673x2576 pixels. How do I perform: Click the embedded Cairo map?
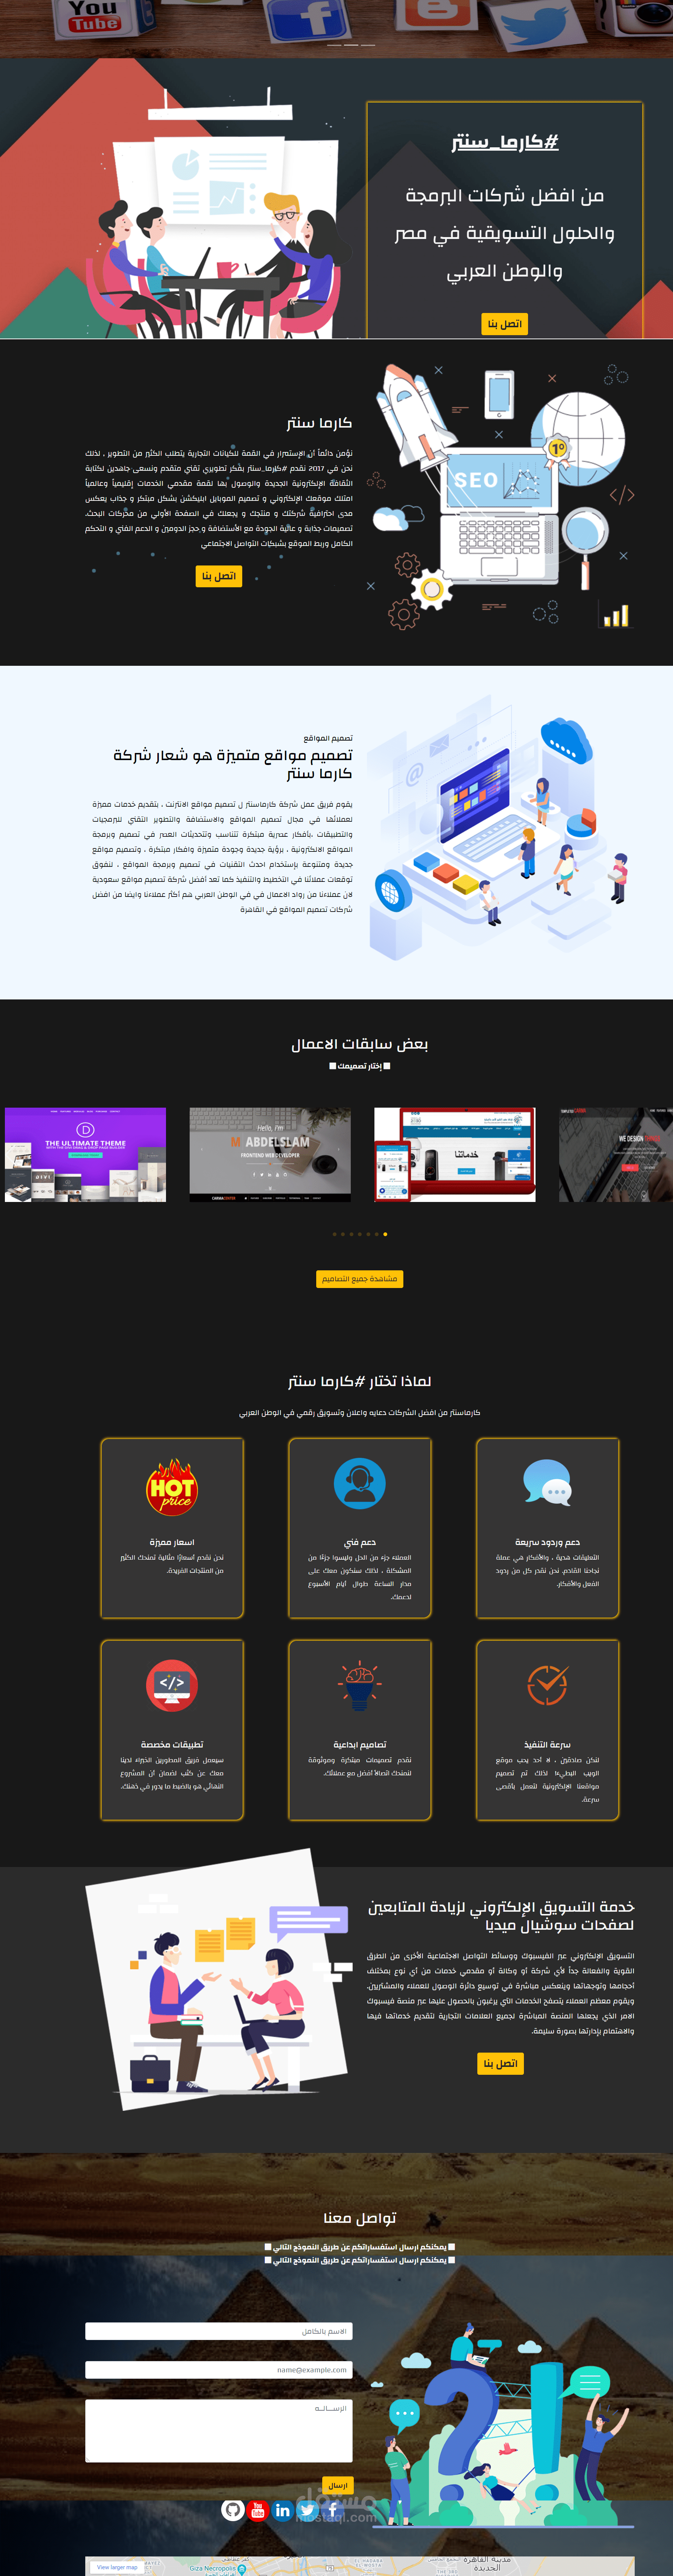tap(360, 2566)
